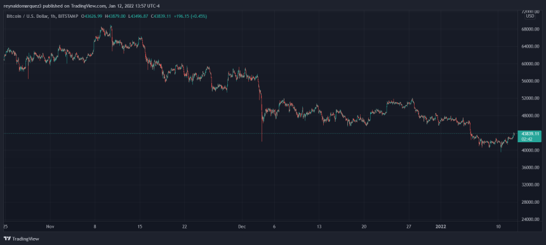Click the 68000.00 price axis label
The image size is (546, 245).
pyautogui.click(x=530, y=29)
